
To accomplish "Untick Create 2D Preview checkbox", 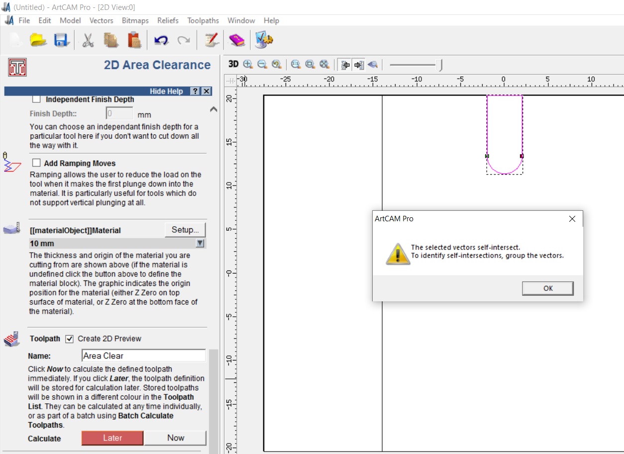I will pos(70,339).
